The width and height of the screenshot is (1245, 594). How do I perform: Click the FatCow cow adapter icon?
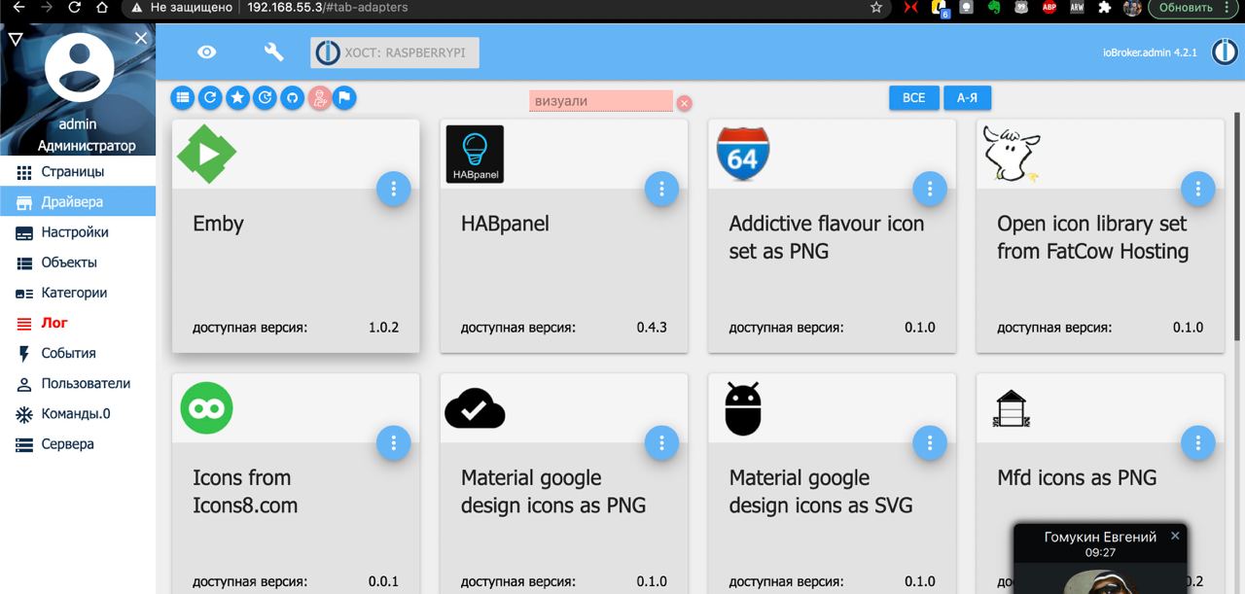[x=1011, y=154]
